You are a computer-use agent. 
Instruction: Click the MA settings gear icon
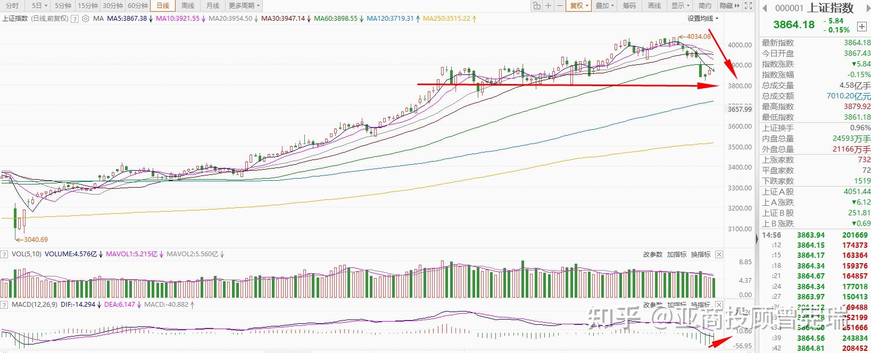click(x=85, y=19)
